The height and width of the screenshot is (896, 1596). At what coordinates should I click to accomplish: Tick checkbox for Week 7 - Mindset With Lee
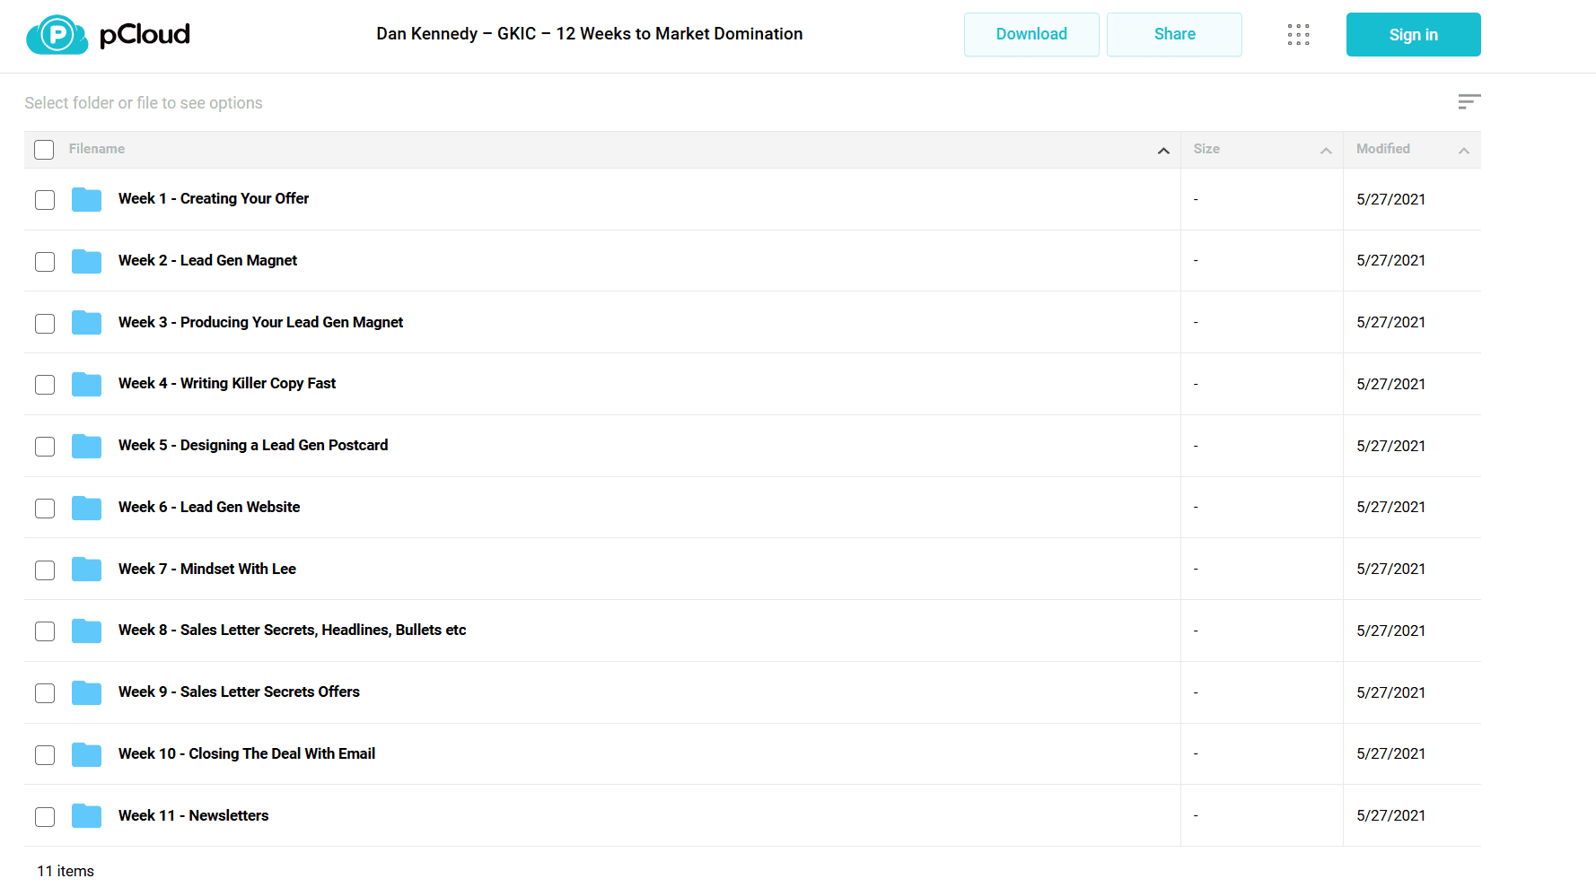(x=45, y=570)
